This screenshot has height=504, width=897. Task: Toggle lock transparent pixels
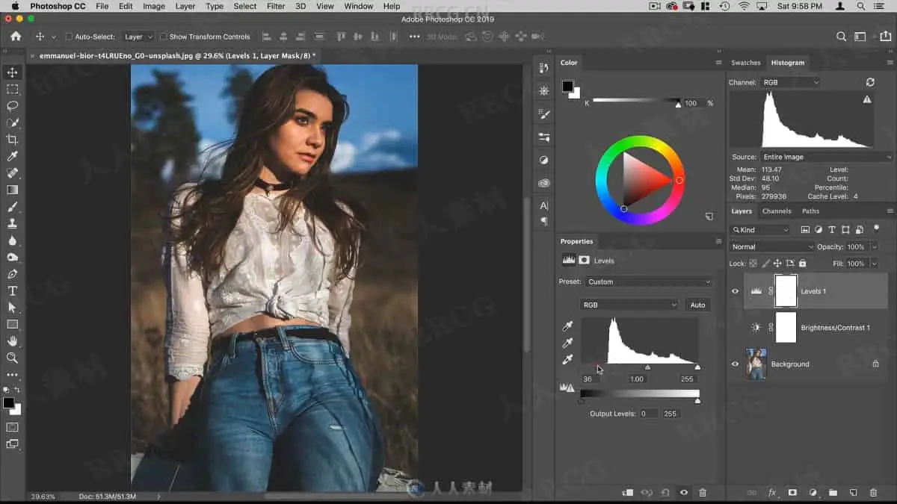753,264
